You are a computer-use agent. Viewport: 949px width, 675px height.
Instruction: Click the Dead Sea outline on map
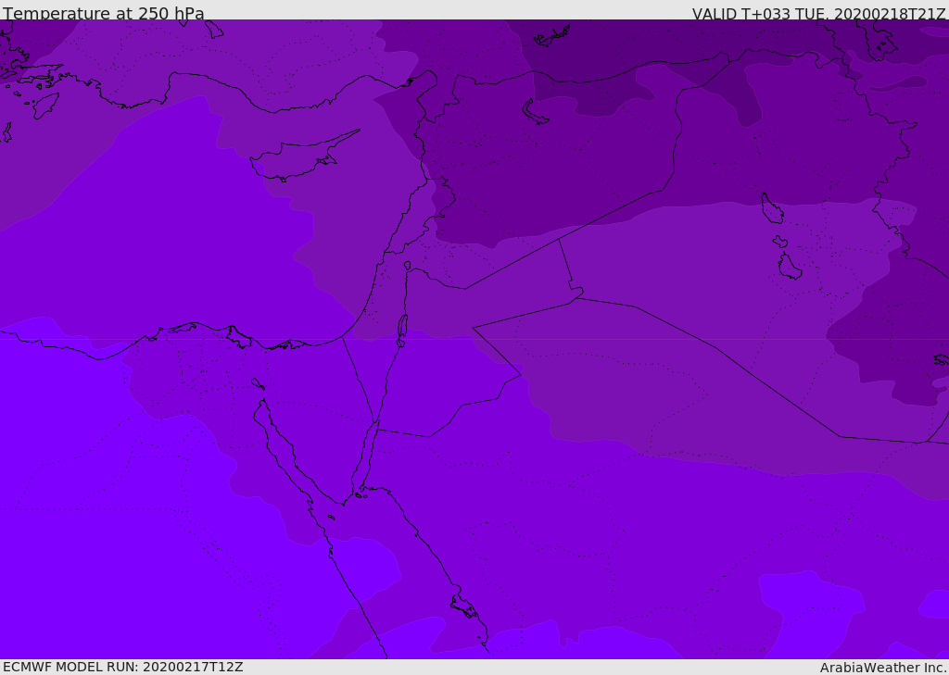pos(402,330)
